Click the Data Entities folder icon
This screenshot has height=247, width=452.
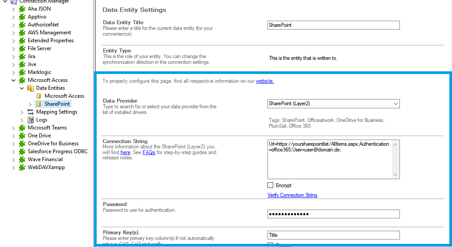click(x=30, y=88)
